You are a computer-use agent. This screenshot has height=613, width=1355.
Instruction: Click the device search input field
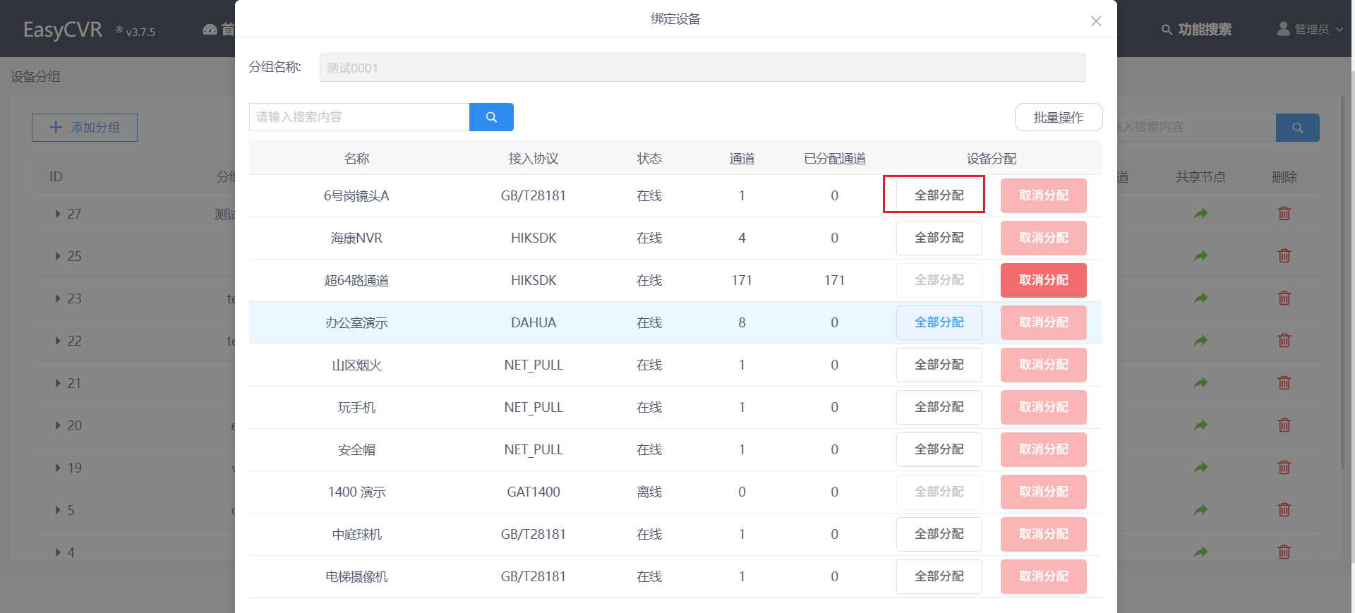click(359, 117)
